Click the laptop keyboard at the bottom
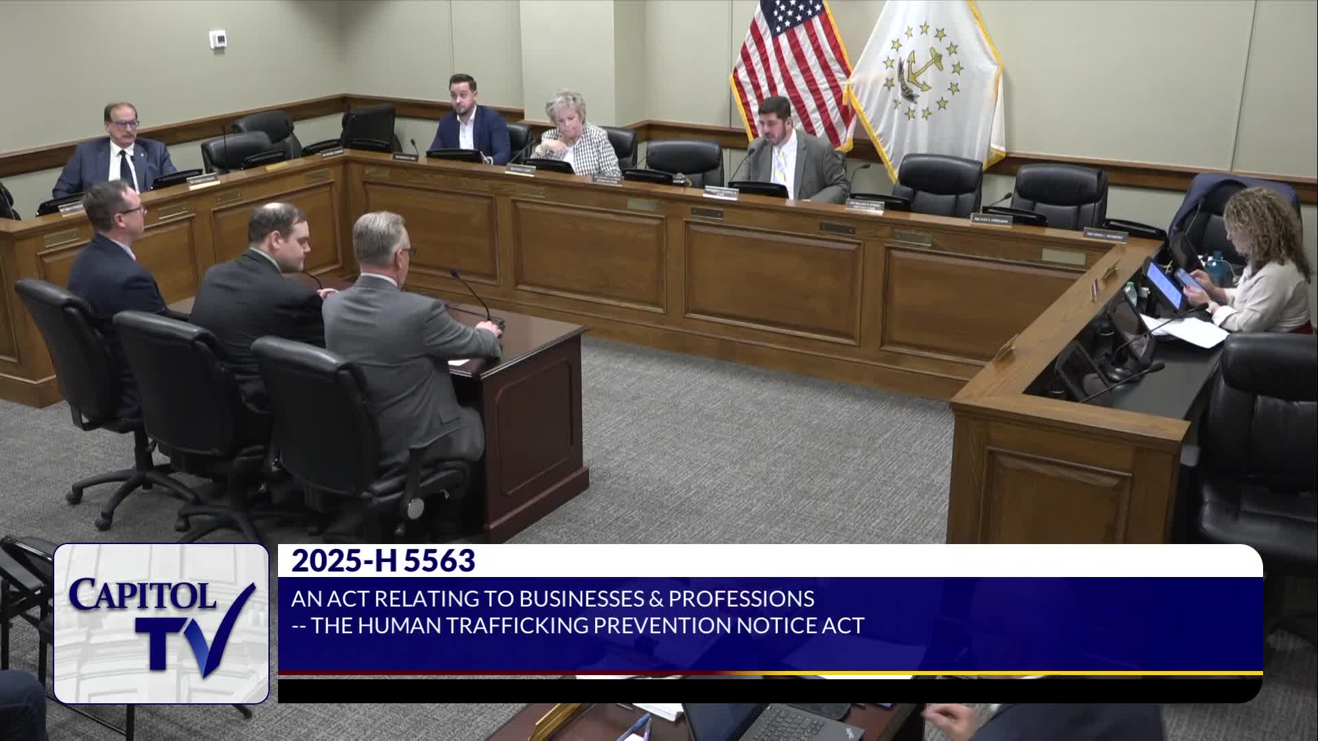Screen dimensions: 1318x741 point(789,724)
